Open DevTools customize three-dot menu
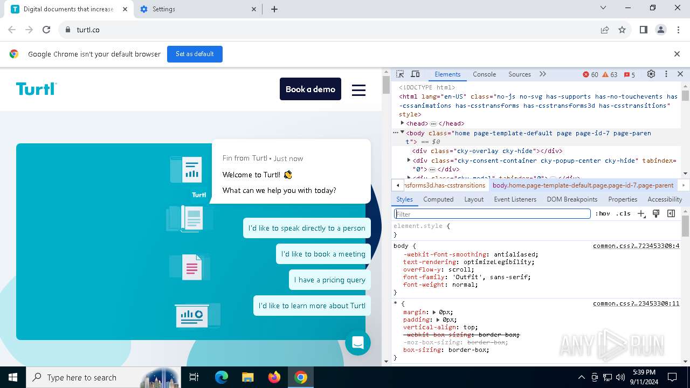690x388 pixels. click(666, 74)
